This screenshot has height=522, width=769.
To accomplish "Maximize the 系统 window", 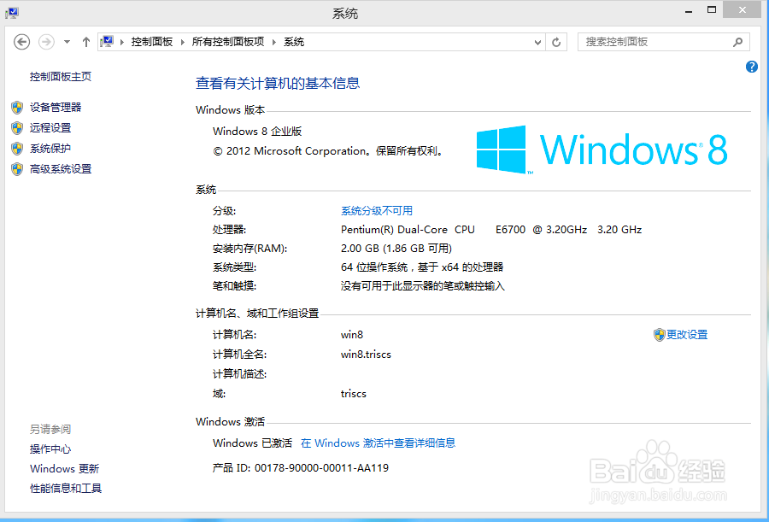I will [x=712, y=9].
